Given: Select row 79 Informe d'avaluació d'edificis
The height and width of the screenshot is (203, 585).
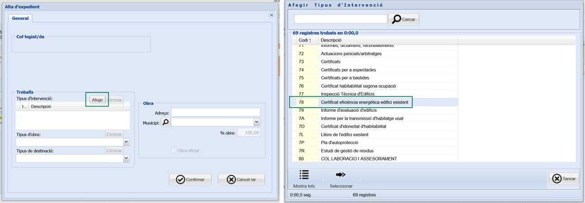Looking at the screenshot, I should click(x=375, y=110).
